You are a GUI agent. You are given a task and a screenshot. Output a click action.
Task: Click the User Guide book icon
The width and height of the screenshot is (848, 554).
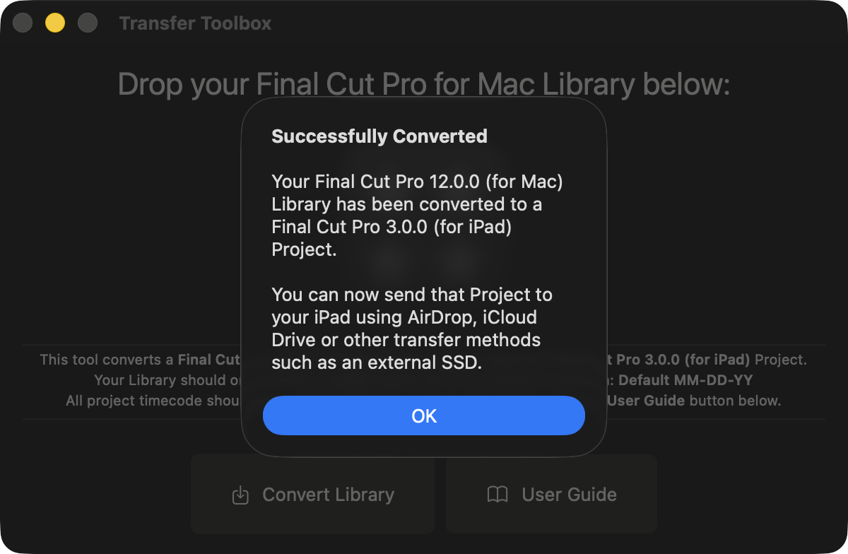[497, 495]
